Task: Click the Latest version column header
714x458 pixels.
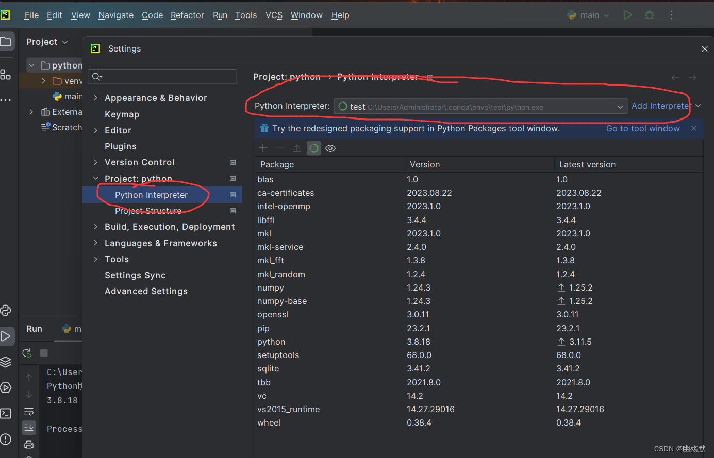Action: [629, 164]
